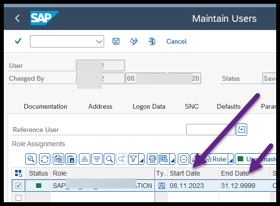
Task: Click the End Date column header
Action: point(245,173)
